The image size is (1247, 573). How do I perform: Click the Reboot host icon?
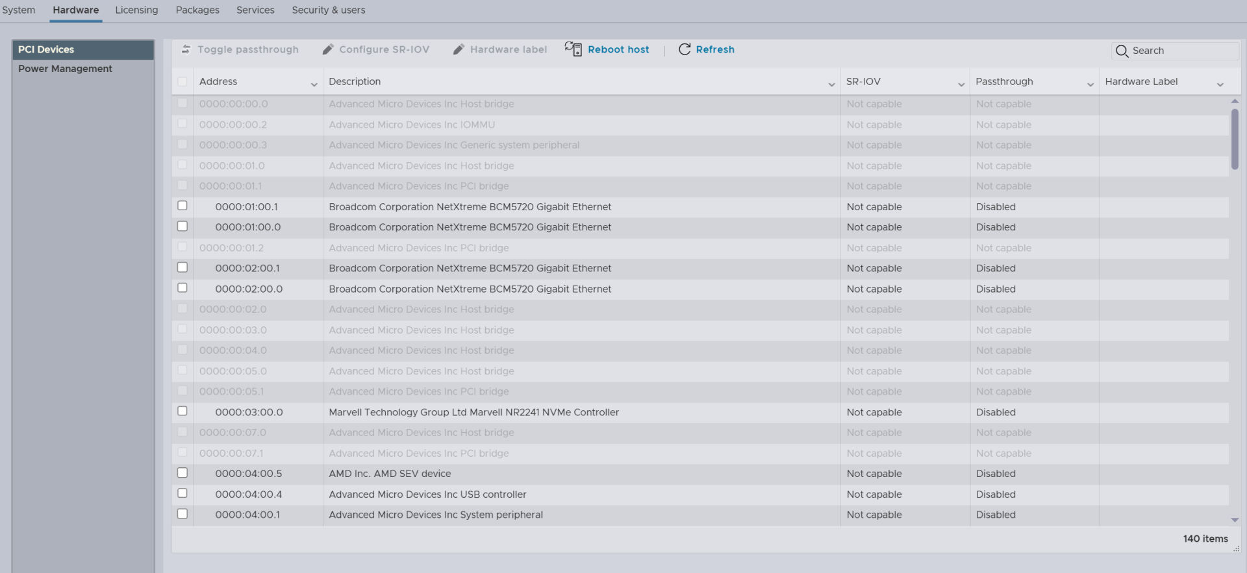tap(573, 49)
